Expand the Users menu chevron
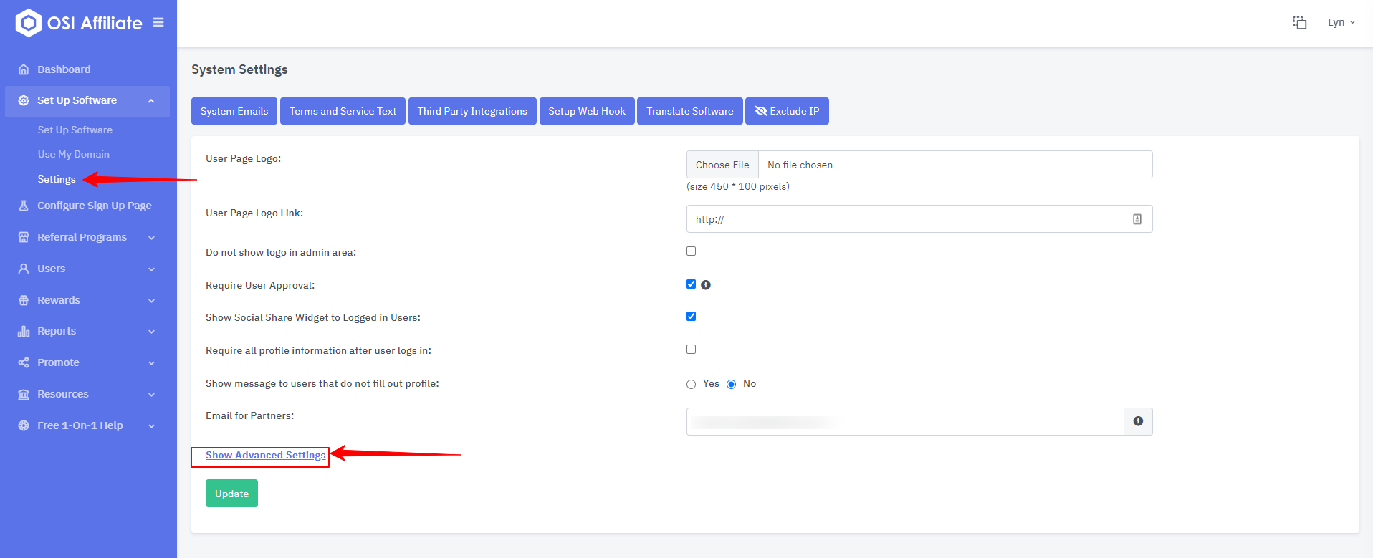 (151, 269)
